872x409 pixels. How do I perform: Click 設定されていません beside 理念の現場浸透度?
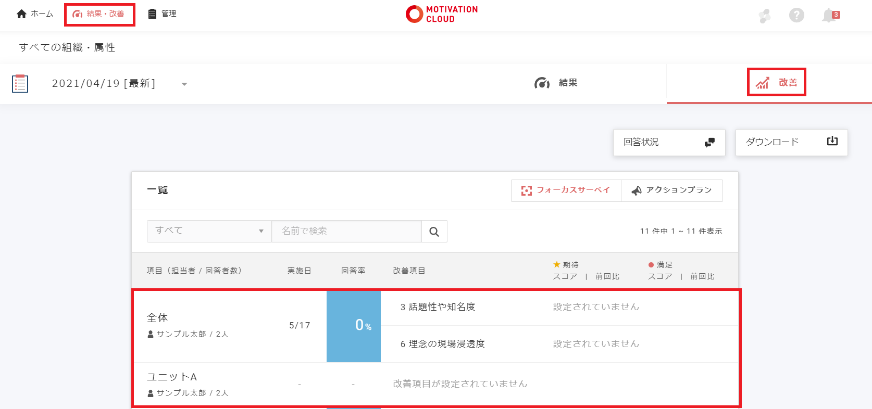pyautogui.click(x=596, y=344)
